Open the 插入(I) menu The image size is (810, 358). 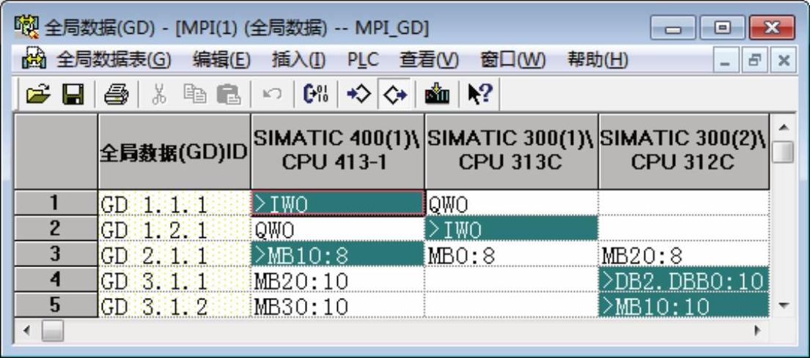[x=298, y=60]
